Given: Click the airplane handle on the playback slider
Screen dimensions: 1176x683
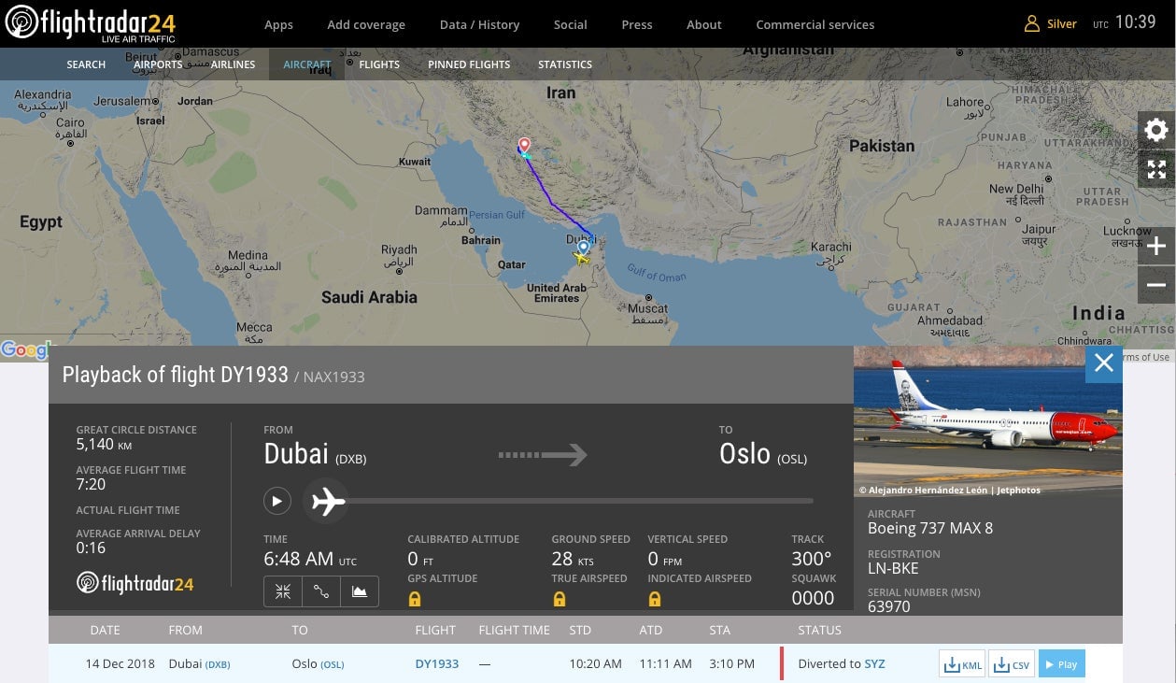Looking at the screenshot, I should 327,502.
